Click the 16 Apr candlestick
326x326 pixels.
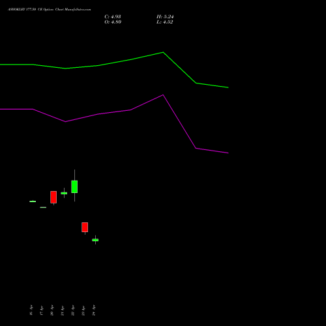pyautogui.click(x=33, y=201)
